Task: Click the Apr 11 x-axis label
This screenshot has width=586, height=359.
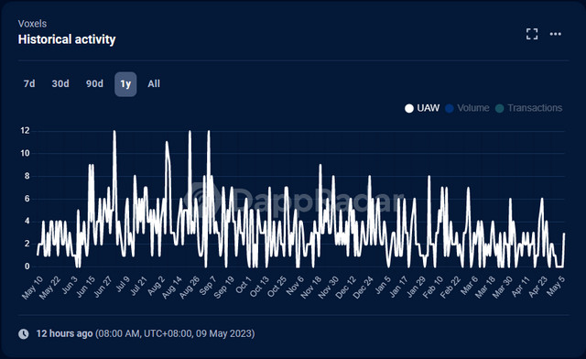Action: (521, 287)
